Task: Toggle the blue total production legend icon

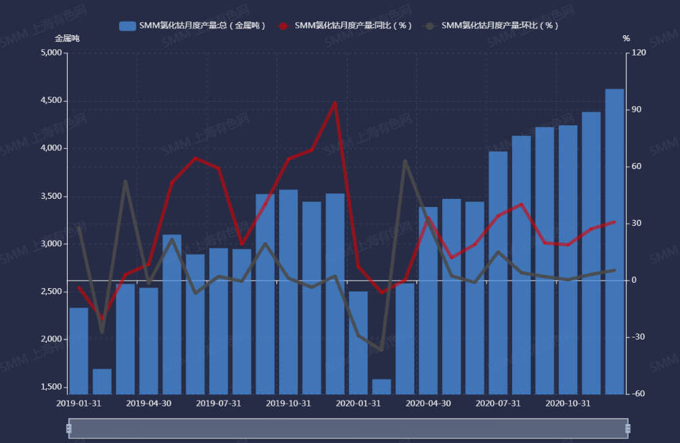Action: tap(127, 26)
